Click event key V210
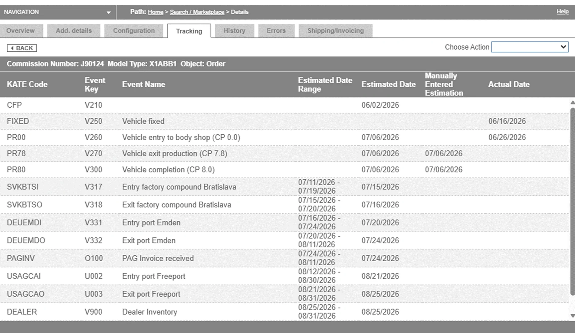The width and height of the screenshot is (575, 333). click(93, 105)
